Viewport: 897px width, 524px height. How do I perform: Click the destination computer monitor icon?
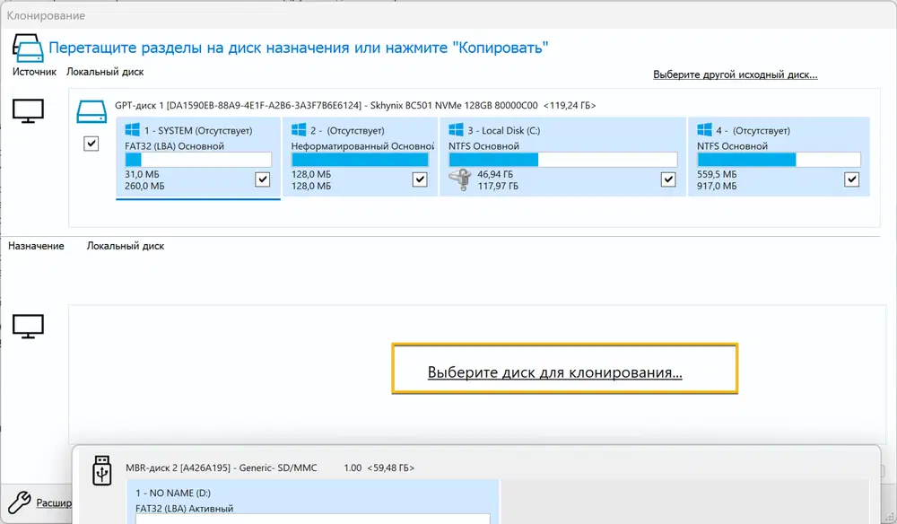pyautogui.click(x=27, y=325)
